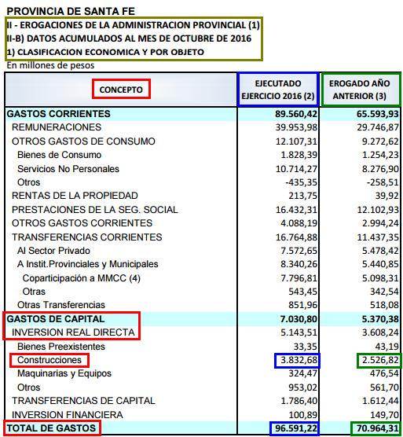Select OTROS GASTOS DE CONSUMO label
The height and width of the screenshot is (437, 403).
83,141
